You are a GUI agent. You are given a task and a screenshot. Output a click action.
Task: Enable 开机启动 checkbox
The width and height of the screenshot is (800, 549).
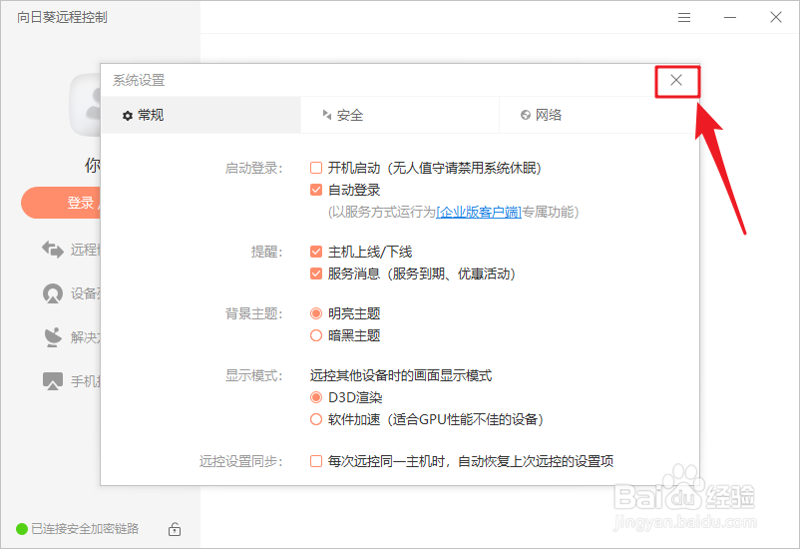click(x=316, y=168)
